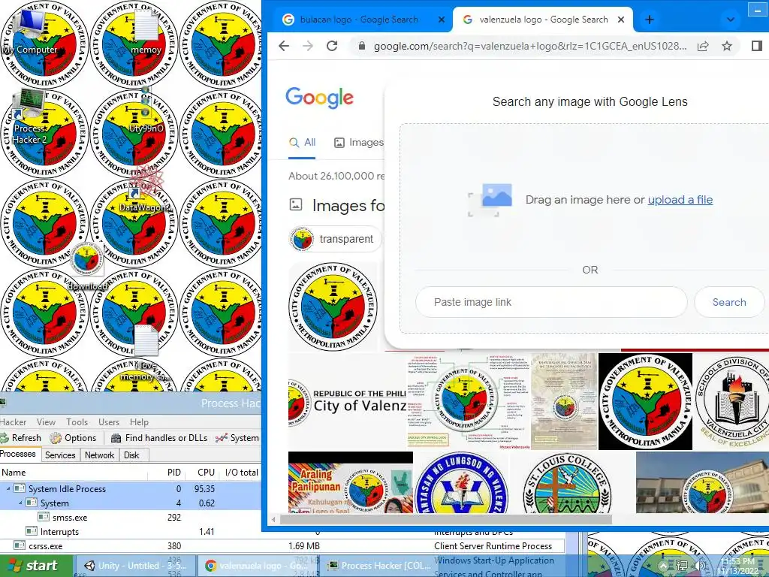769x577 pixels.
Task: Click the site lock icon in address bar
Action: (x=362, y=46)
